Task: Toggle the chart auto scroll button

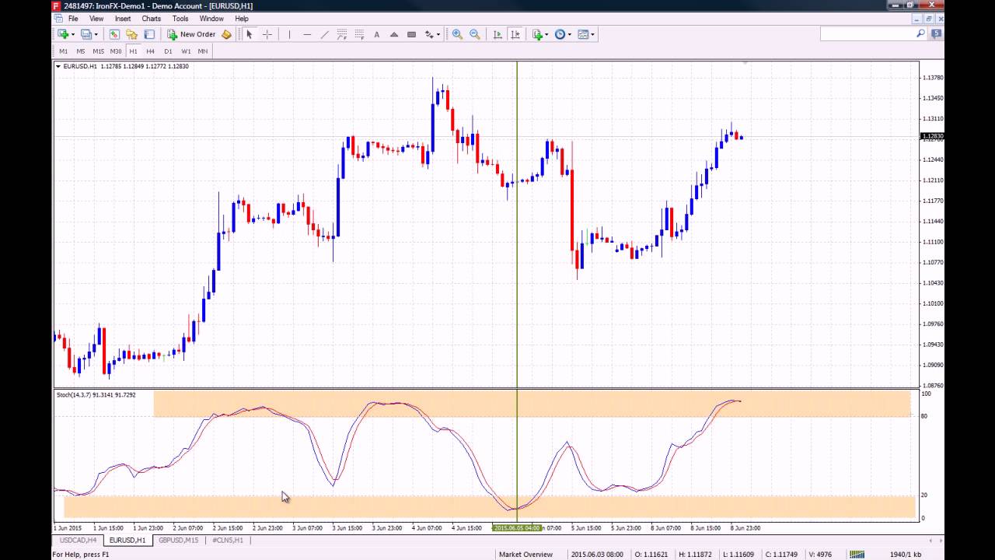Action: click(497, 34)
